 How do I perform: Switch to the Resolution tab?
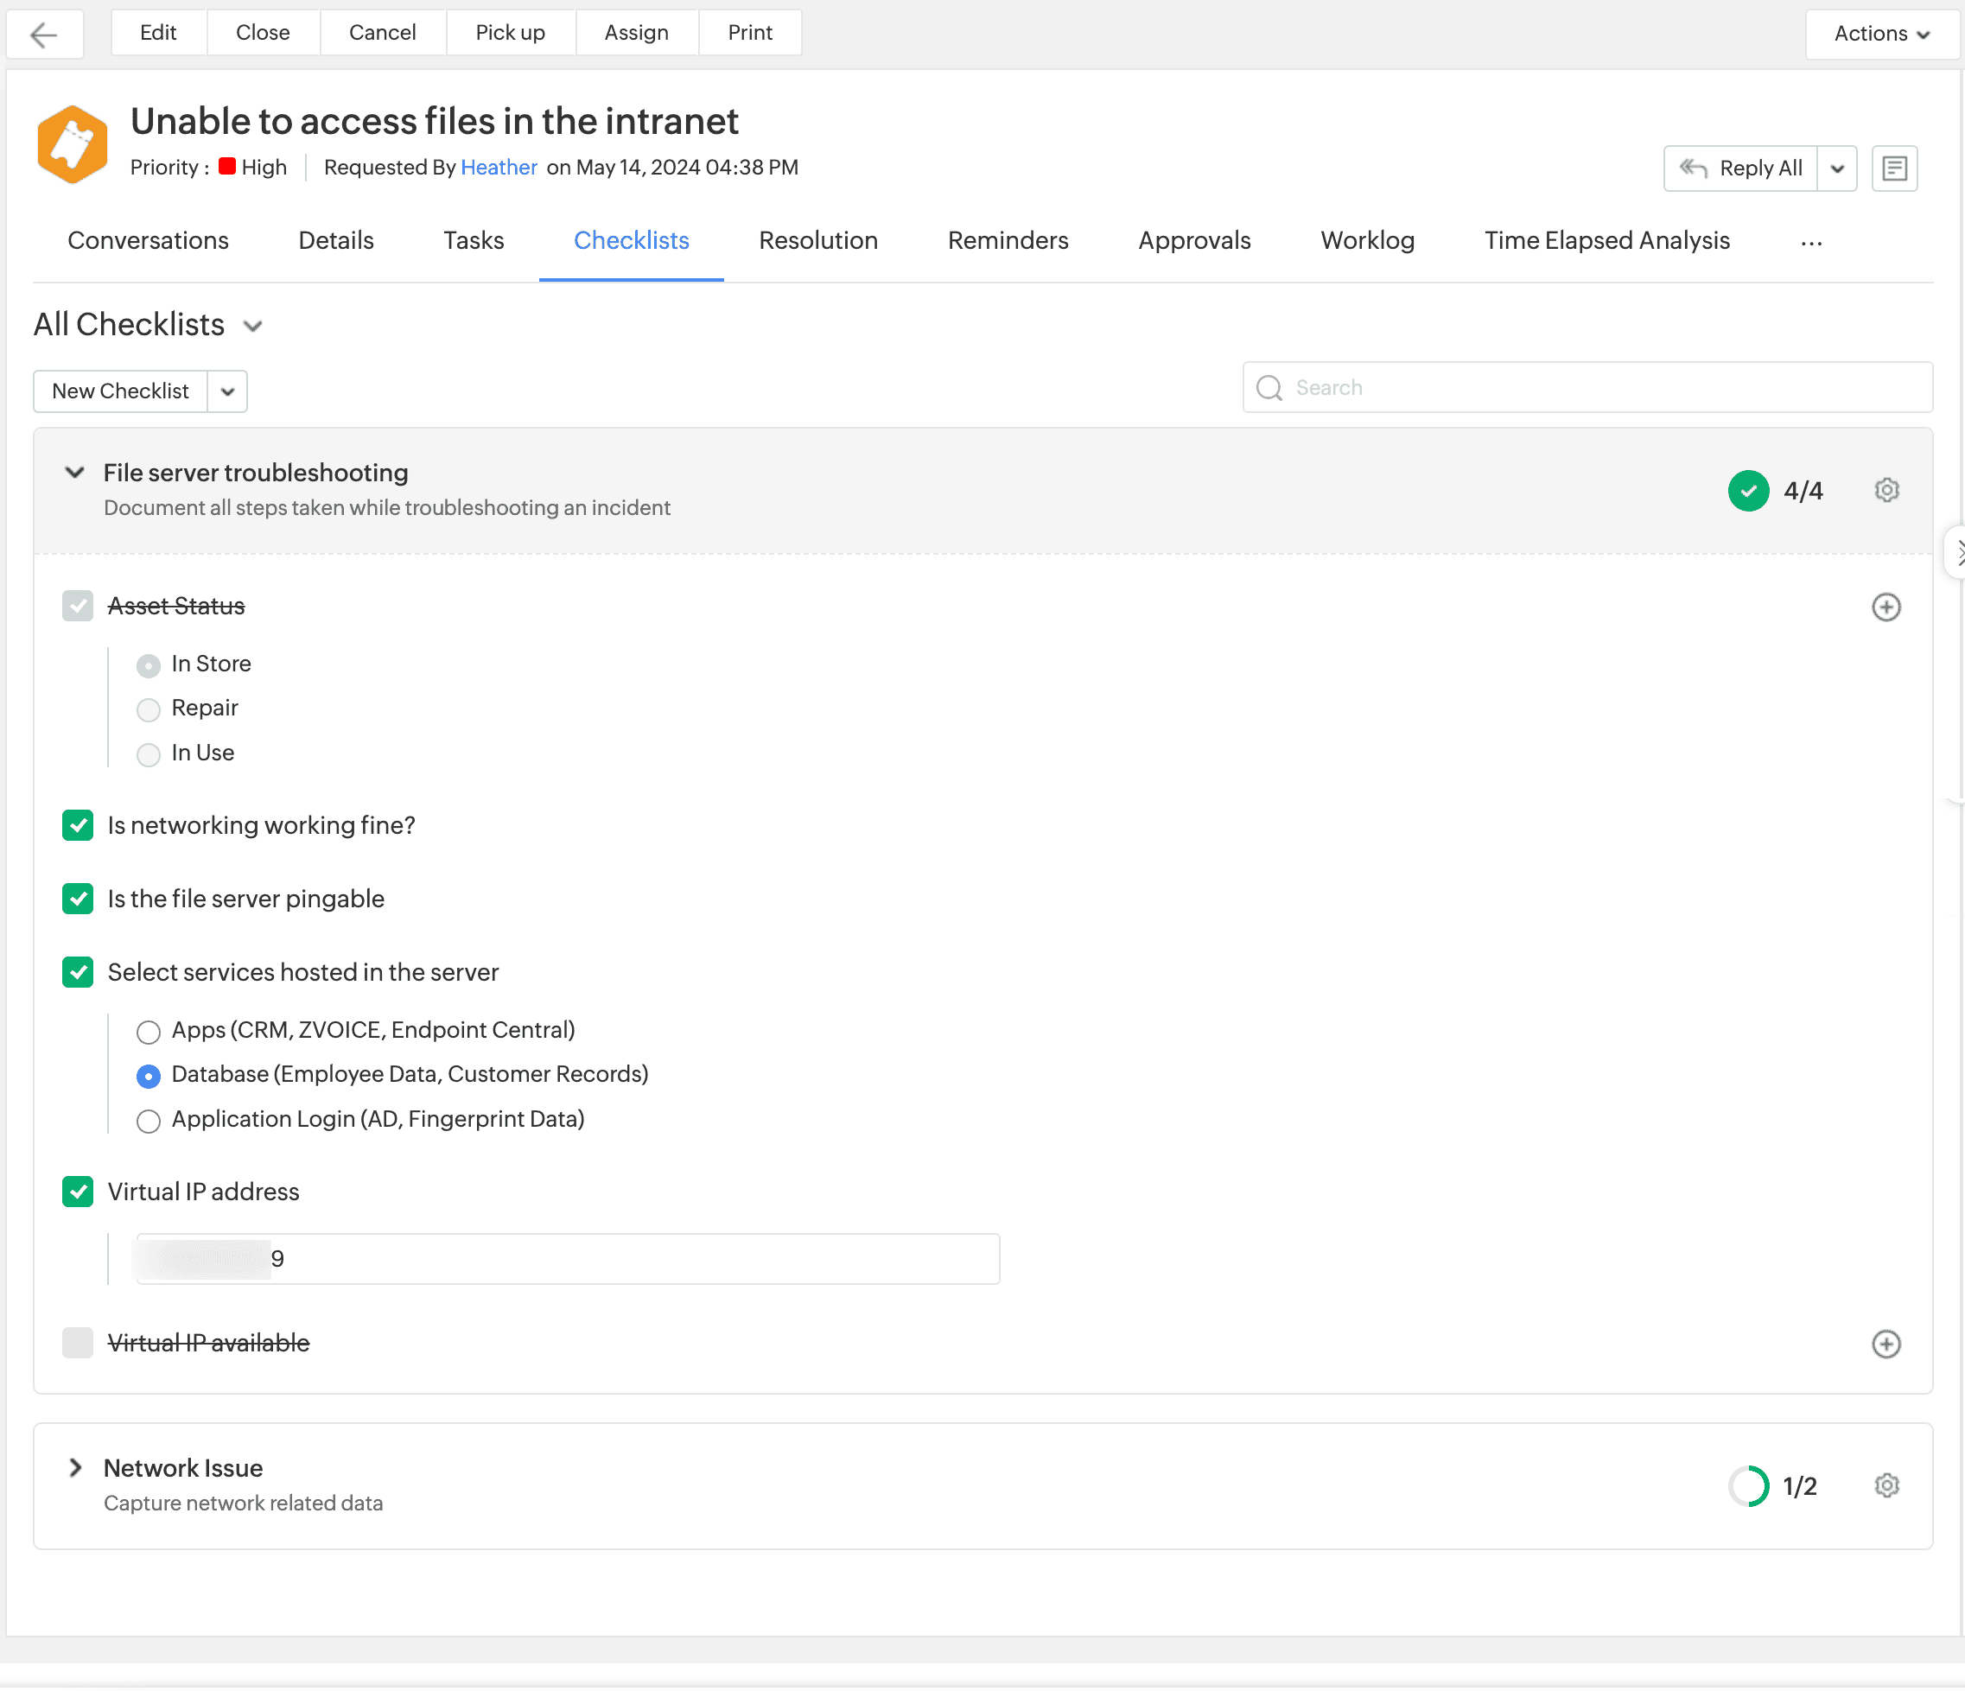pos(817,241)
